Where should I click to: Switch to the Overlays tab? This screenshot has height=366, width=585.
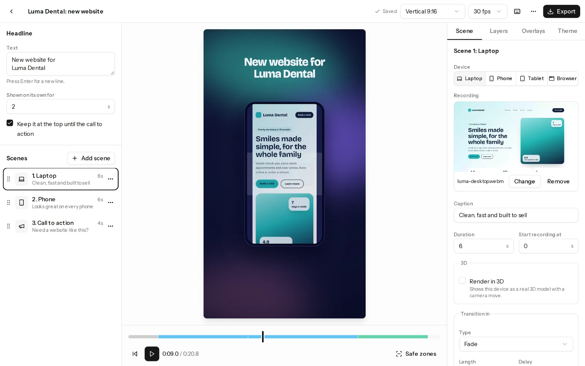point(533,31)
